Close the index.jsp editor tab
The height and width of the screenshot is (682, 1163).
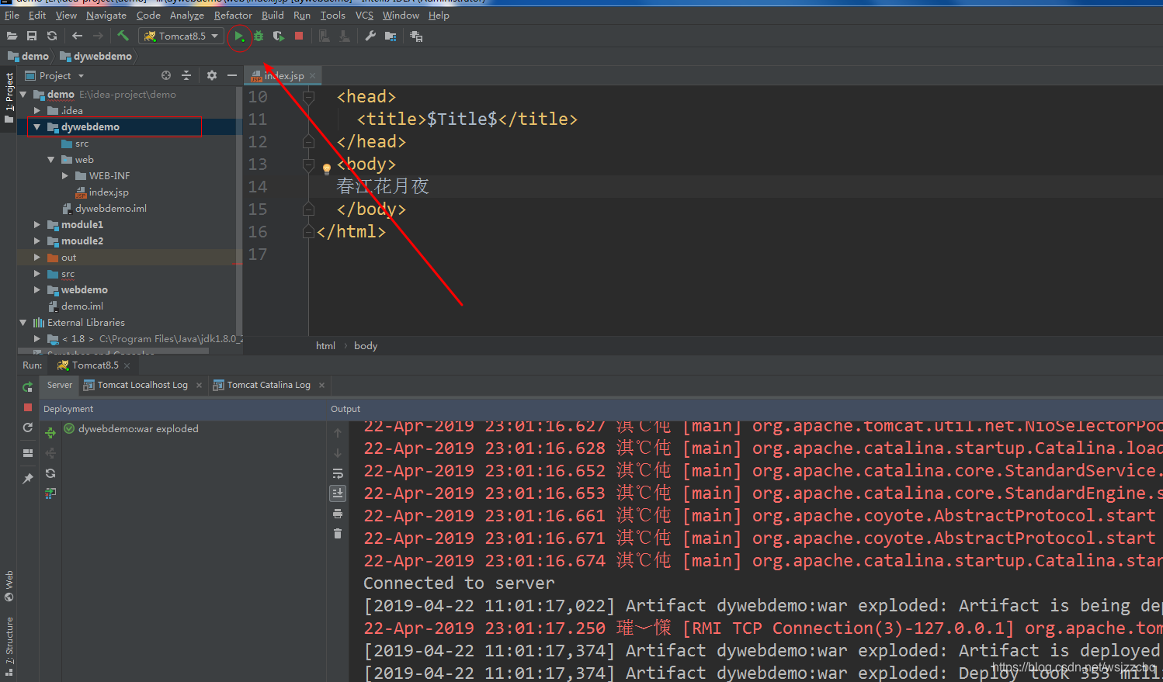[313, 75]
